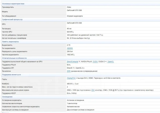Click the 'Поддержка PhysX' label
Image resolution: width=160 pixels, height=113 pixels.
(x=9, y=65)
